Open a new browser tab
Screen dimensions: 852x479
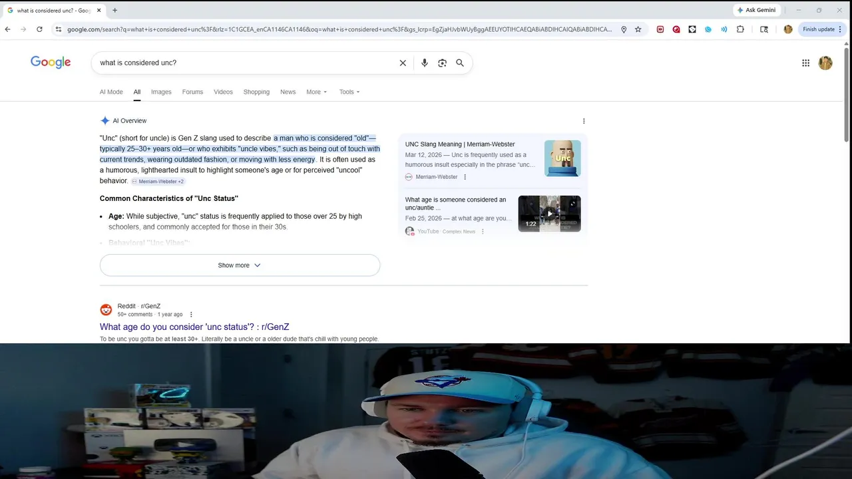coord(114,10)
